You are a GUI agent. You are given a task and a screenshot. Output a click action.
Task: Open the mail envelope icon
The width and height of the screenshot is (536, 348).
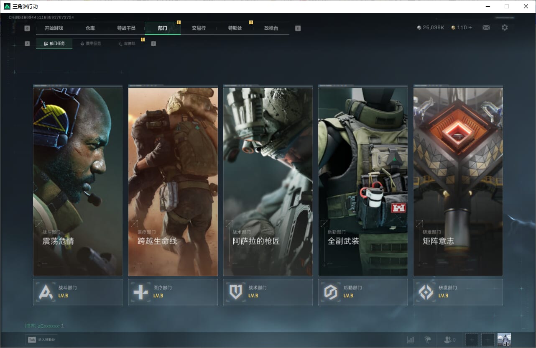tap(486, 28)
